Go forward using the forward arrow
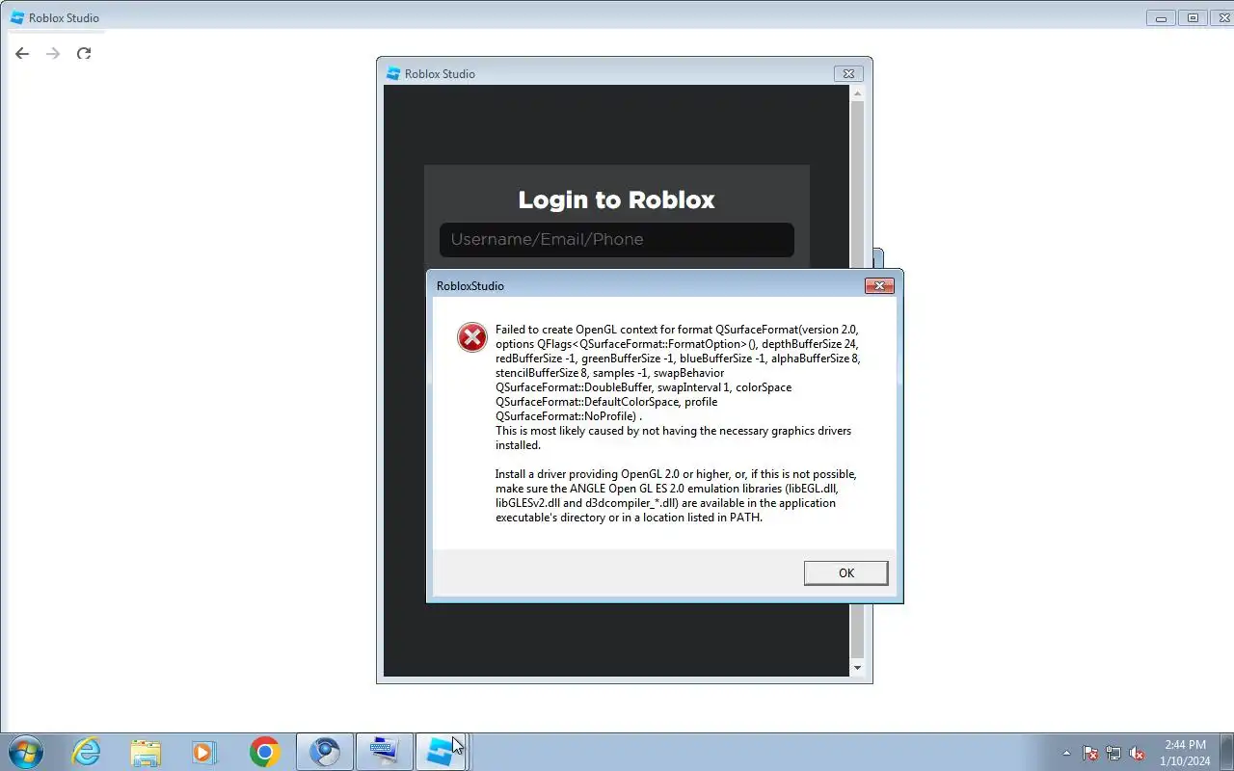 (x=53, y=53)
